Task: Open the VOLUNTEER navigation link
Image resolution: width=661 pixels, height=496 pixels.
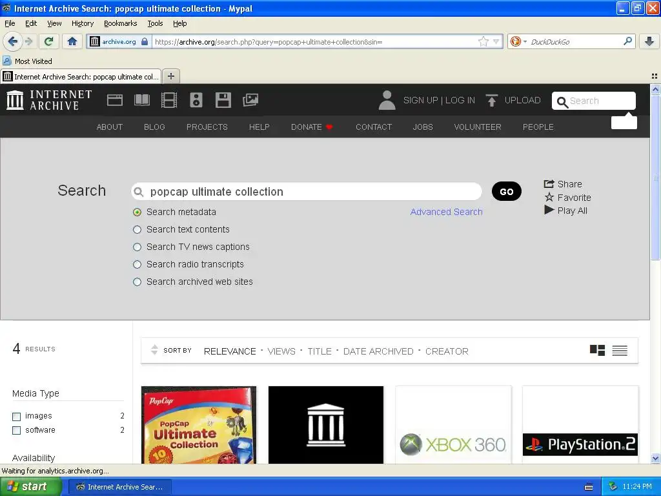Action: pyautogui.click(x=477, y=127)
